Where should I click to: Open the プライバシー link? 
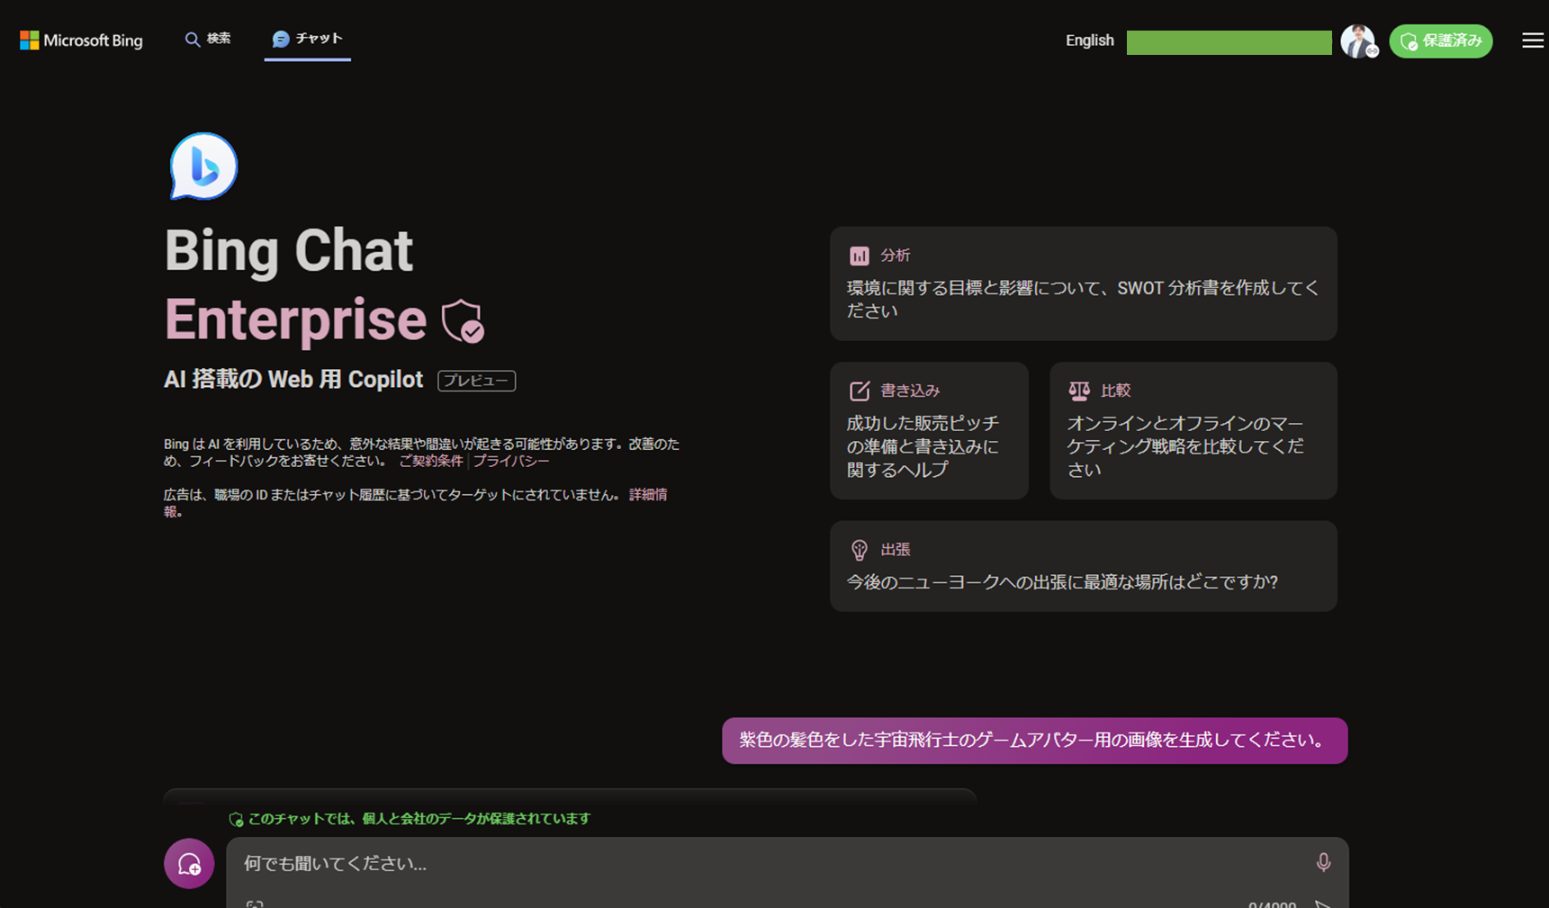point(511,461)
